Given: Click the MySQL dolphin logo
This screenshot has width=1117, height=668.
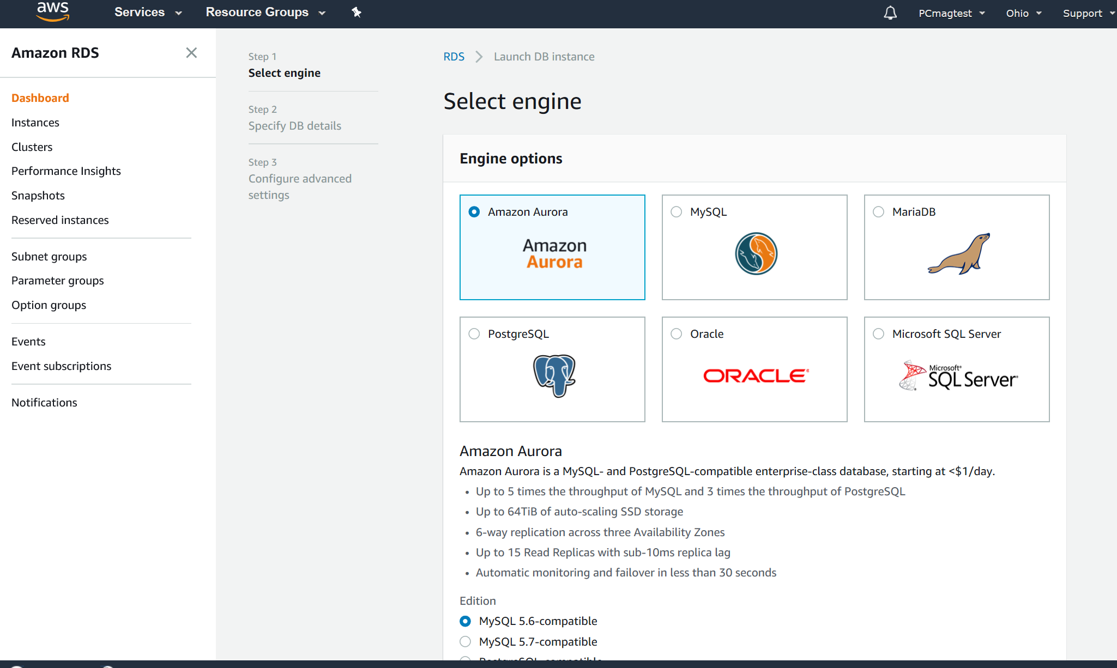Looking at the screenshot, I should pyautogui.click(x=756, y=254).
